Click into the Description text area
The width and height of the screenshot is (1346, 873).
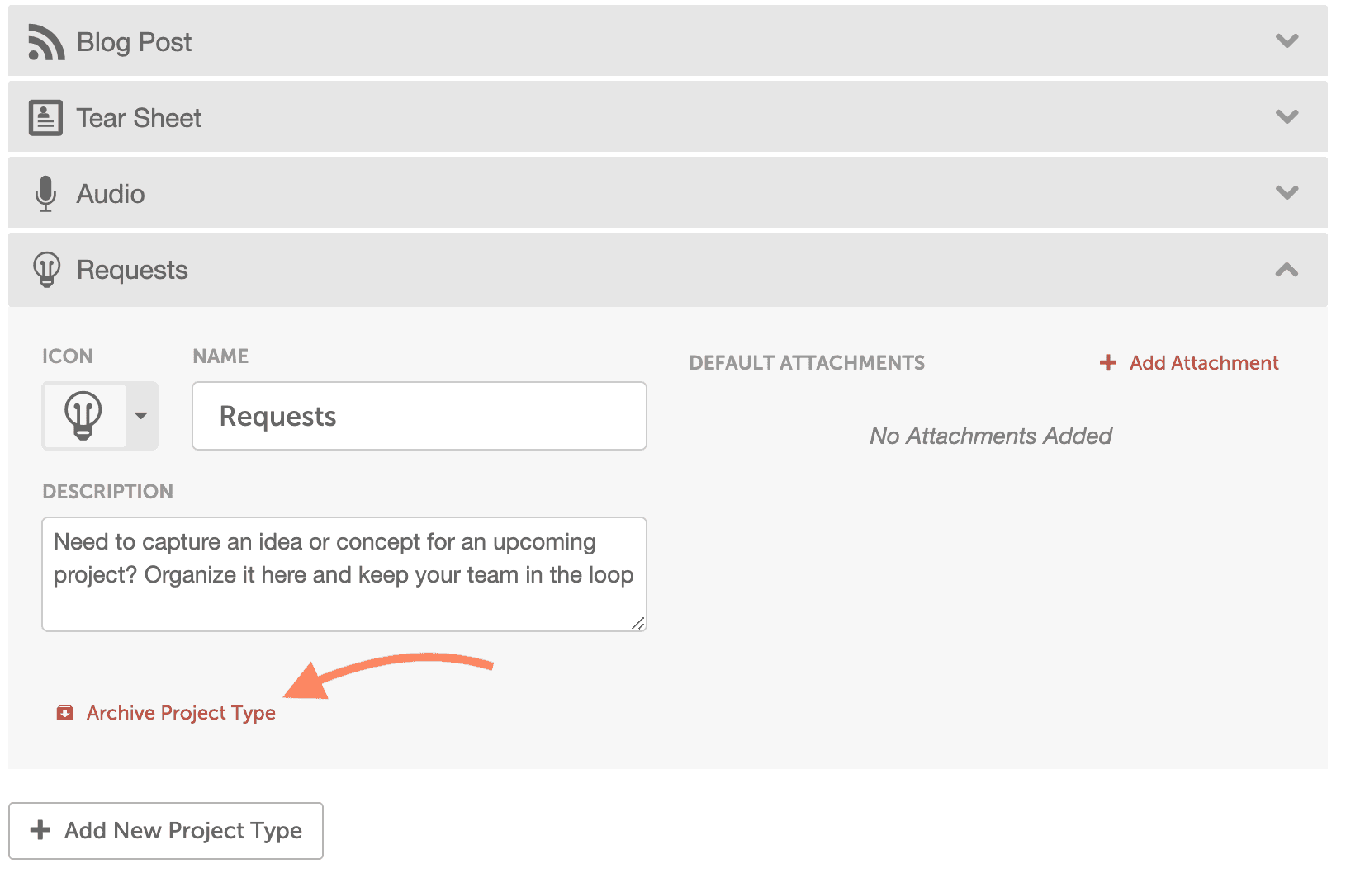(x=344, y=574)
